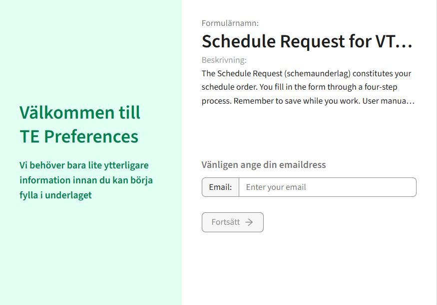Image resolution: width=437 pixels, height=305 pixels.
Task: Click the right-arrow icon inside Fortsätt button
Action: click(250, 222)
